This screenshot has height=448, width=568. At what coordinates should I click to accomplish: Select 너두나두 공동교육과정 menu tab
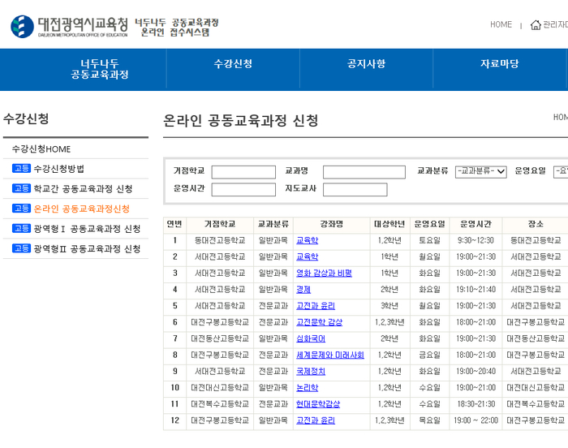pyautogui.click(x=100, y=70)
